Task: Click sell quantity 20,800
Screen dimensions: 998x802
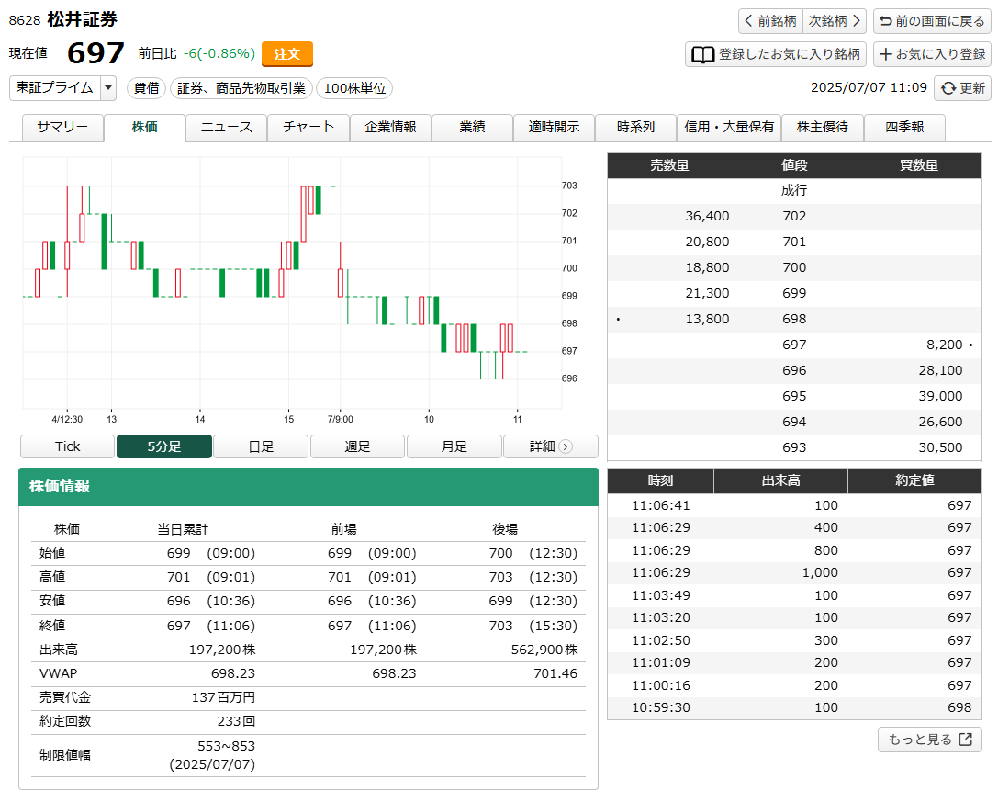Action: click(x=707, y=242)
